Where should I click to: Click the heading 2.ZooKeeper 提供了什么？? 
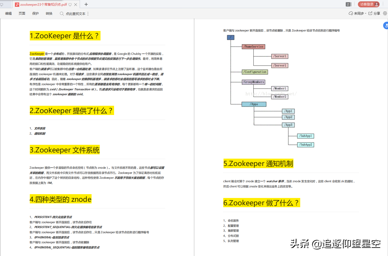72,111
